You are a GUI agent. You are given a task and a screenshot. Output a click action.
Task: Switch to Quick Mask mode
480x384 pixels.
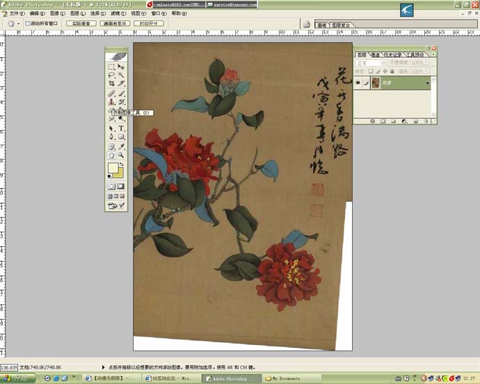click(120, 186)
